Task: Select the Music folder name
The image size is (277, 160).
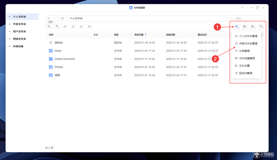Action: coord(58,51)
